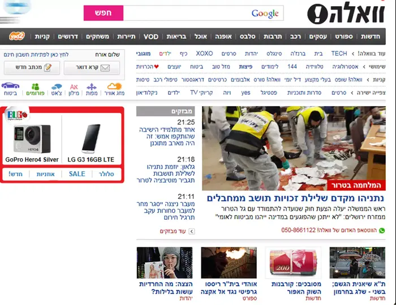Open the rainy Tel Aviv story thumbnail

[358, 263]
